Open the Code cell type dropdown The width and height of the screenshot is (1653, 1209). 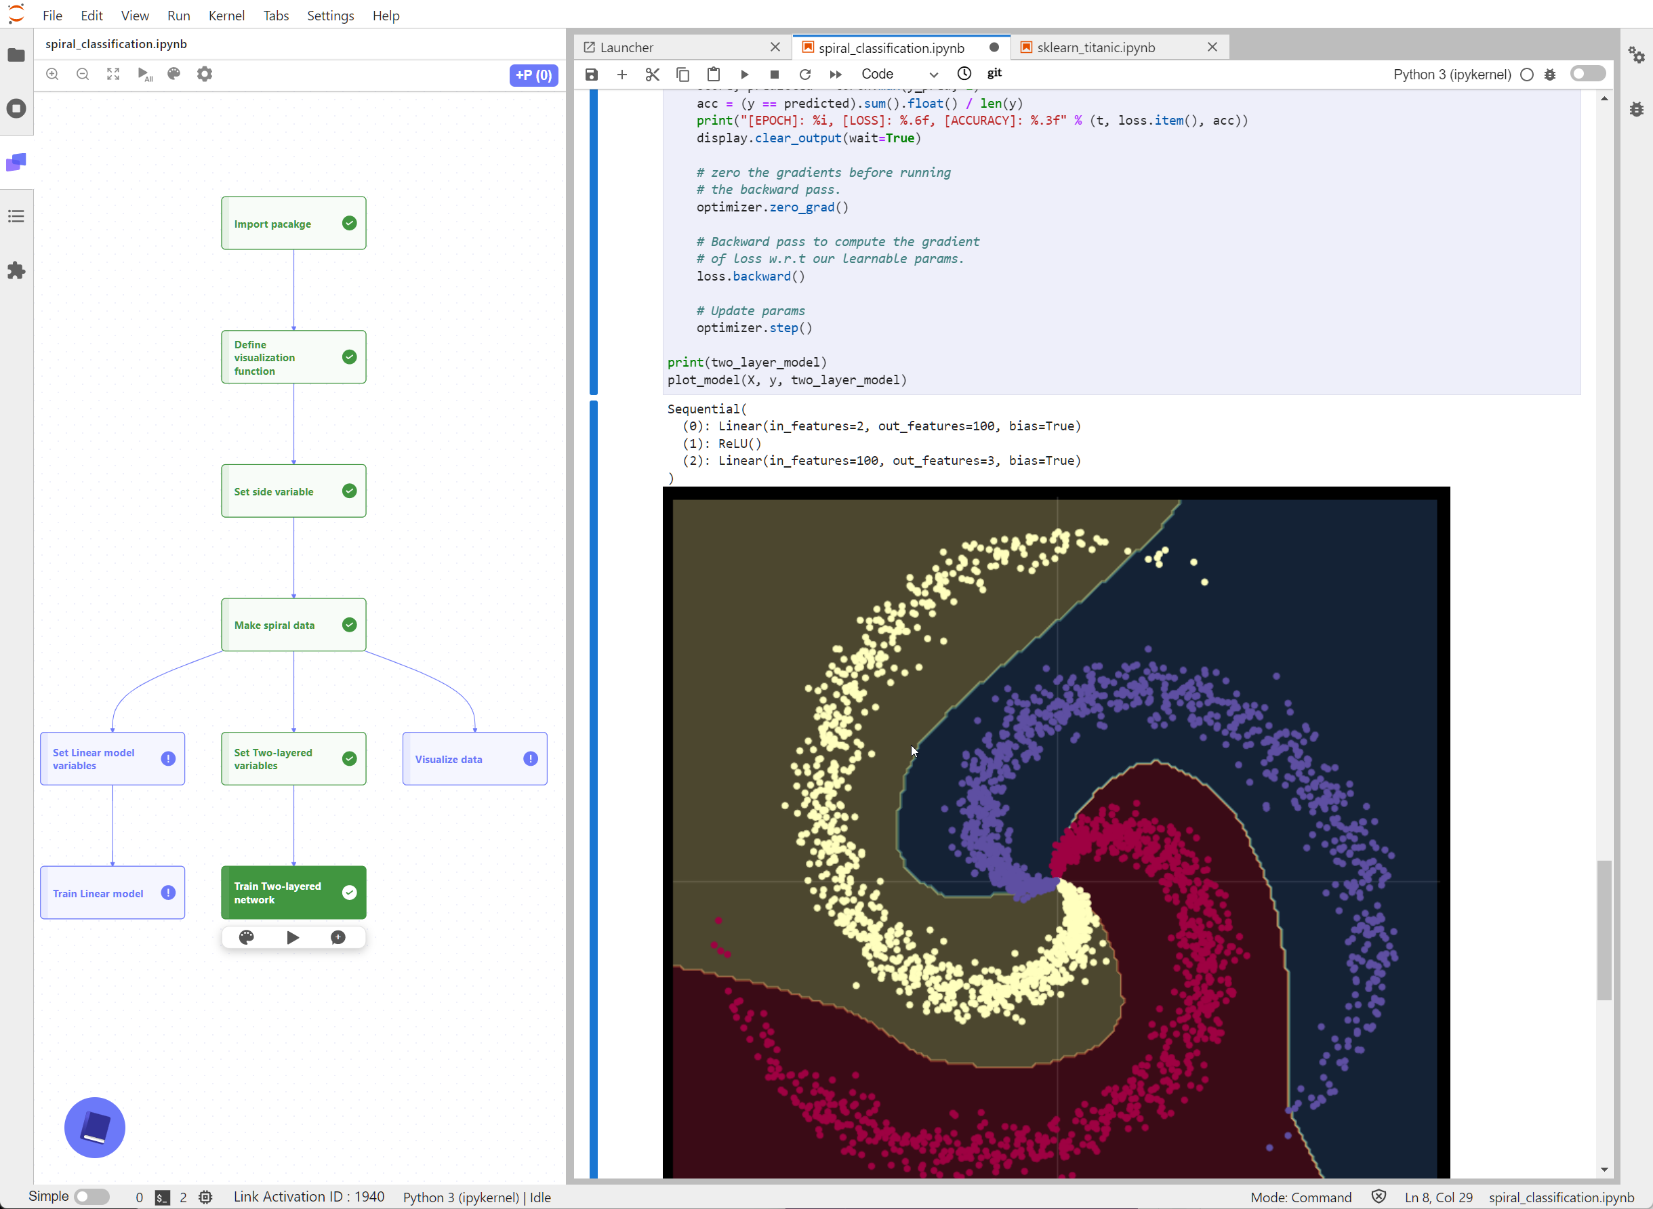(x=899, y=74)
